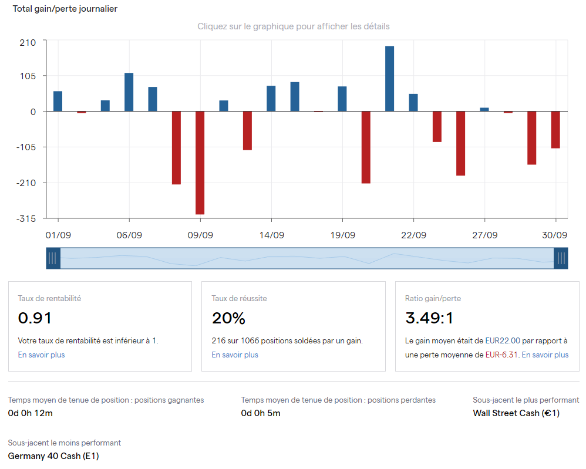Open 'En savoir plus' in Ratio gain/perte card
Screen dimensions: 586x469
[545, 355]
